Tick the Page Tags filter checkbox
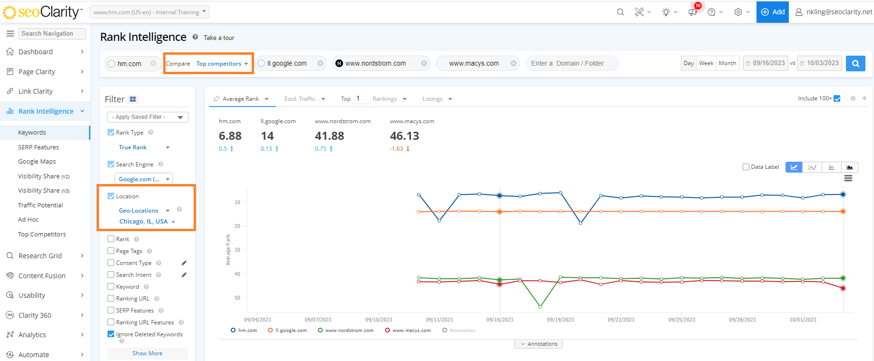Image resolution: width=874 pixels, height=361 pixels. pos(111,251)
